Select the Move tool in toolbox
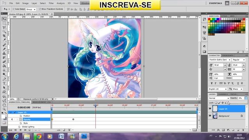Screen dimensions: 249x140 [x=4, y=19]
